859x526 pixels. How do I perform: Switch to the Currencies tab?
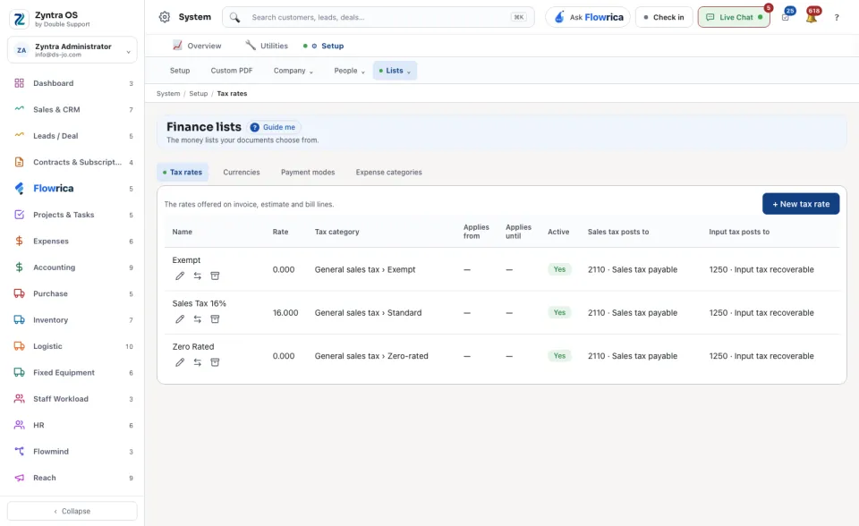pyautogui.click(x=242, y=172)
